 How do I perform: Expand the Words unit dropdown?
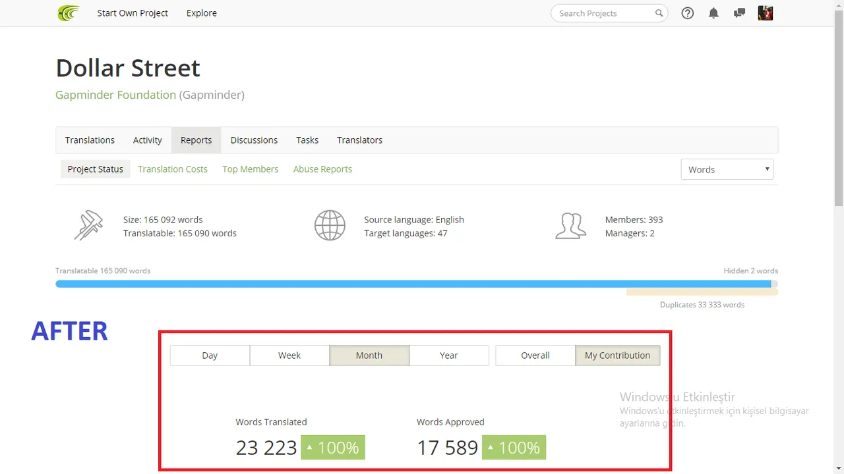coord(727,169)
